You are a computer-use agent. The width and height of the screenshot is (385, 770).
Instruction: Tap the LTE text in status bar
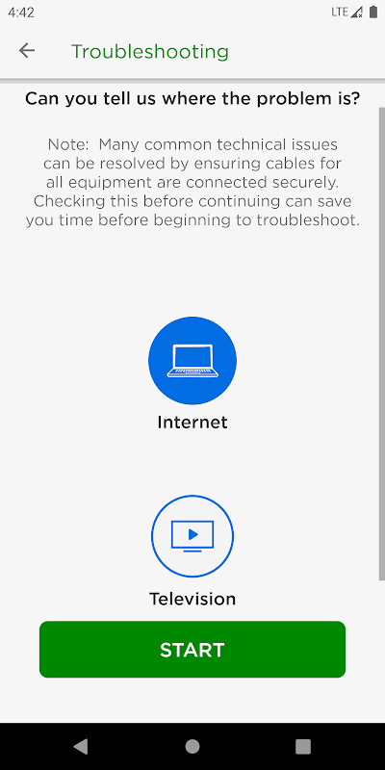340,13
